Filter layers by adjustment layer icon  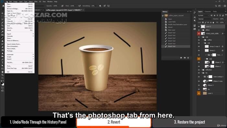[214, 15]
